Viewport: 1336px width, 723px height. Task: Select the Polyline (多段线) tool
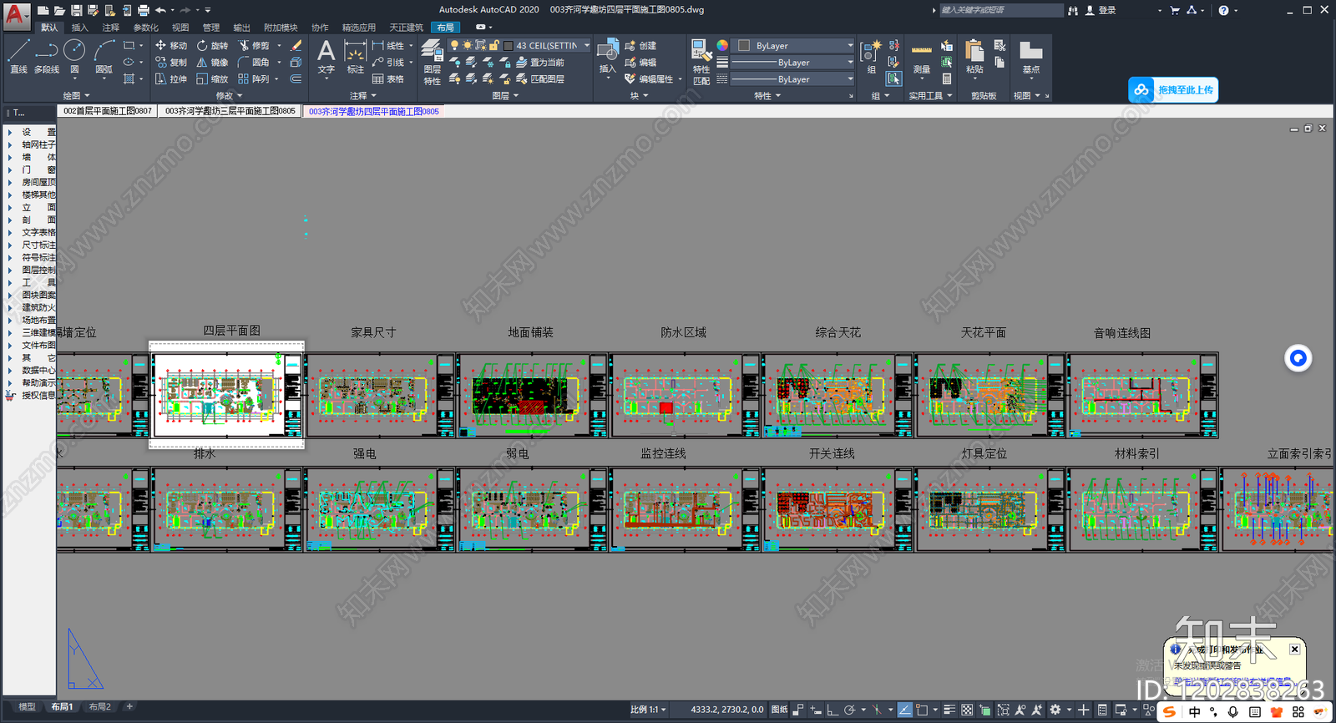point(47,57)
